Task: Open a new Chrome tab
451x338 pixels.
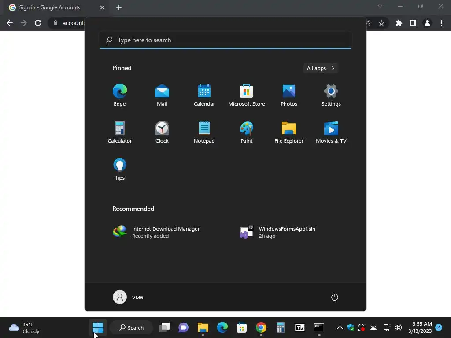Action: 119,7
